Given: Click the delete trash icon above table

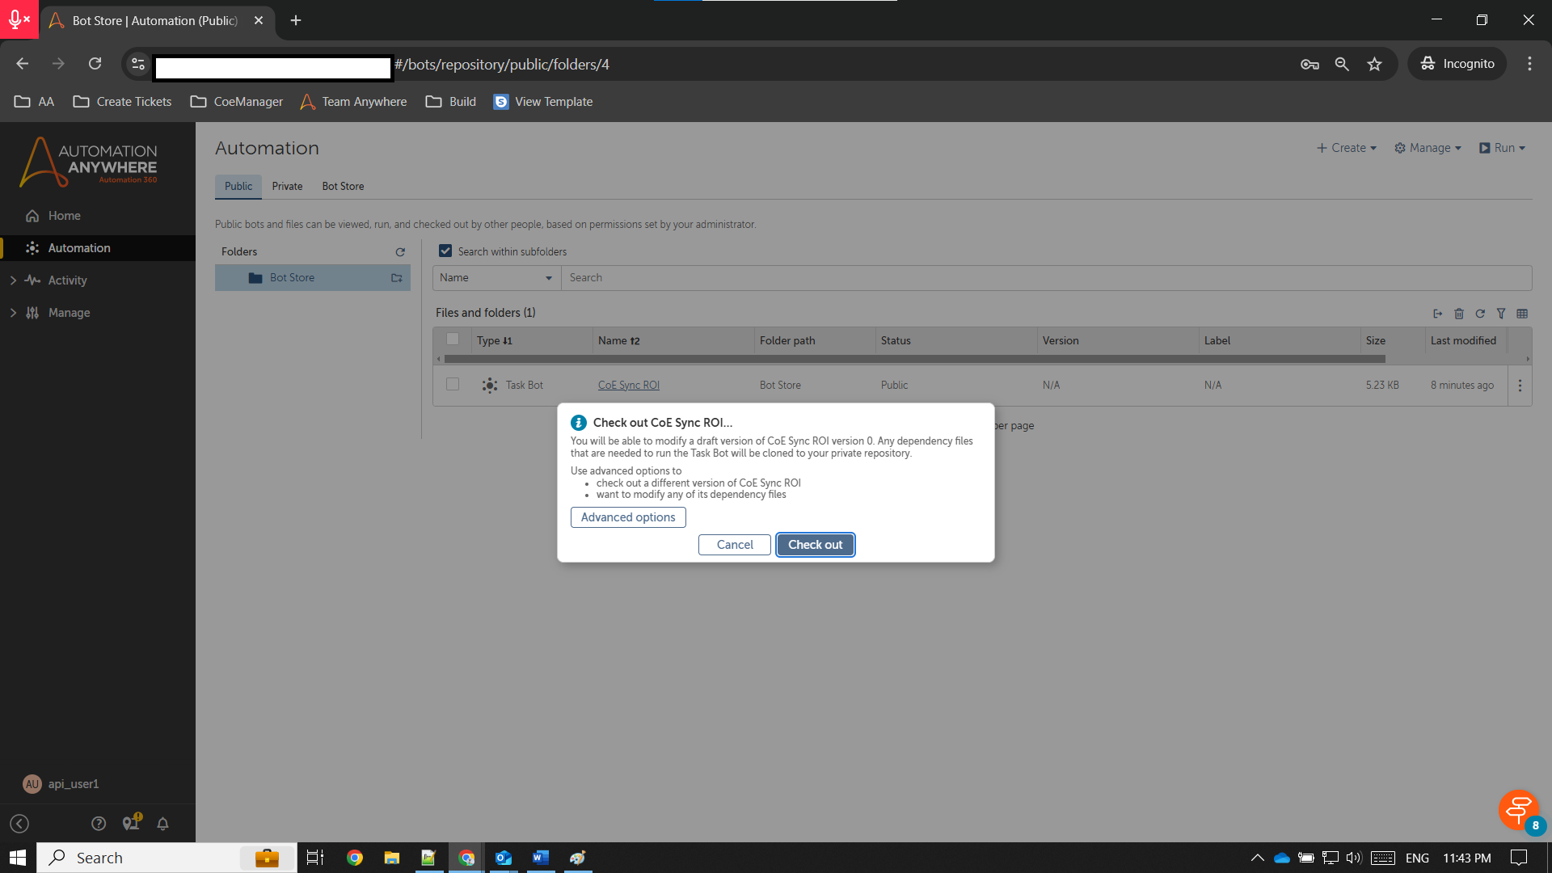Looking at the screenshot, I should pos(1459,314).
